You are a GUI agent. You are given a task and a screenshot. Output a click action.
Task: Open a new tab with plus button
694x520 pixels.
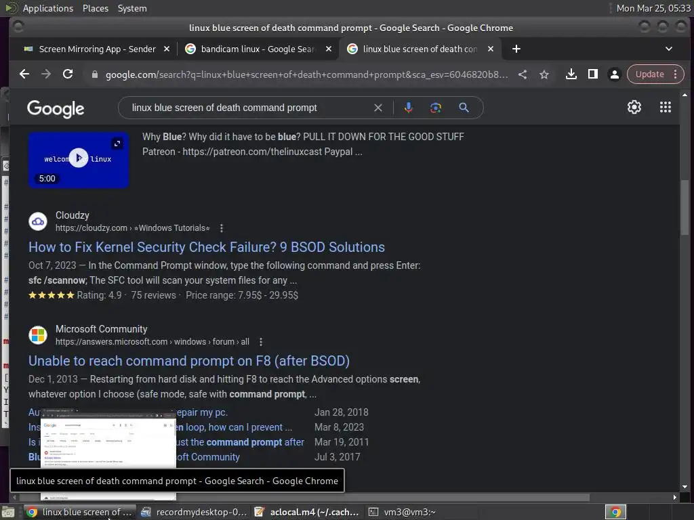point(516,49)
